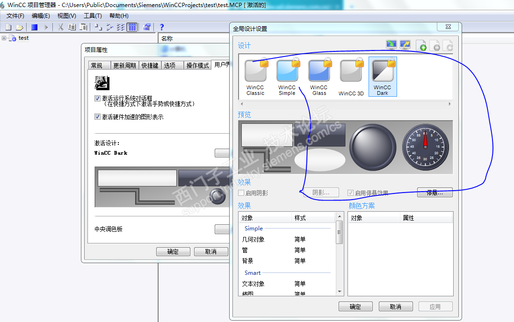This screenshot has width=514, height=322.
Task: Click the New project toolbar icon
Action: [8, 27]
